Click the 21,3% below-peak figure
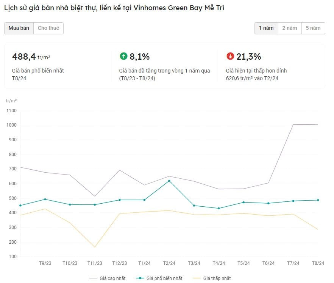This screenshot has width=334, height=283. click(249, 57)
